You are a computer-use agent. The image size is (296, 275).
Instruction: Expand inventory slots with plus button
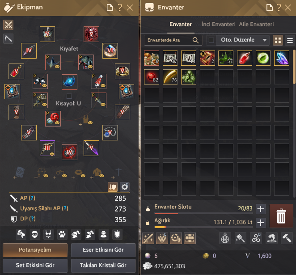[261, 209]
